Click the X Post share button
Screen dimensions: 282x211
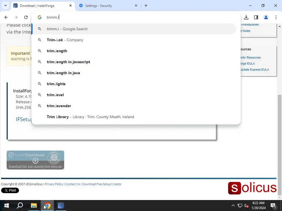tap(10, 190)
